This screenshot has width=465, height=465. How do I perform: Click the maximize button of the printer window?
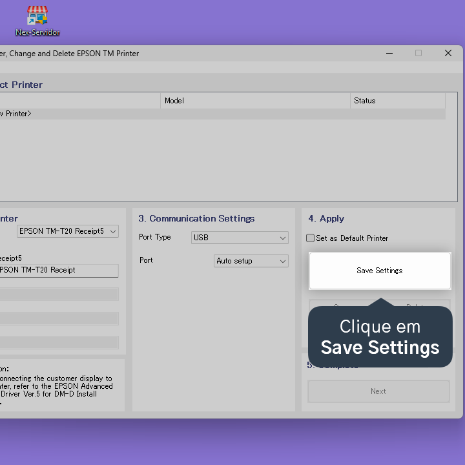click(418, 53)
